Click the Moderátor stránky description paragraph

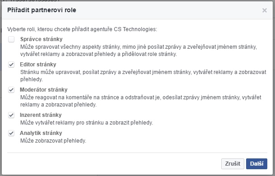point(140,101)
